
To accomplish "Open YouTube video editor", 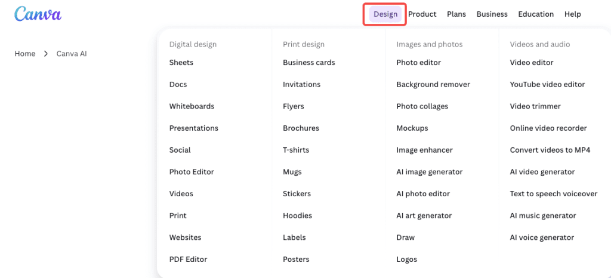I will [547, 85].
